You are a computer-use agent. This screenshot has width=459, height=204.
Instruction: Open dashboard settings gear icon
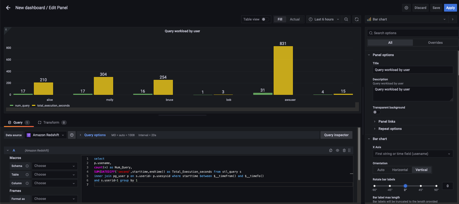coord(406,8)
